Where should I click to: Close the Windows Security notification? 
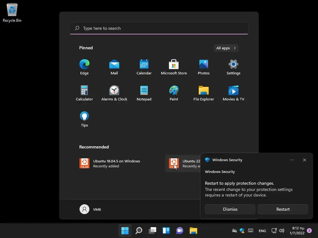pyautogui.click(x=304, y=160)
